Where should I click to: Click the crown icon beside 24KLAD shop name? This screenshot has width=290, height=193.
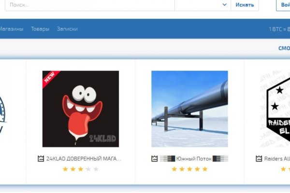tap(41, 158)
